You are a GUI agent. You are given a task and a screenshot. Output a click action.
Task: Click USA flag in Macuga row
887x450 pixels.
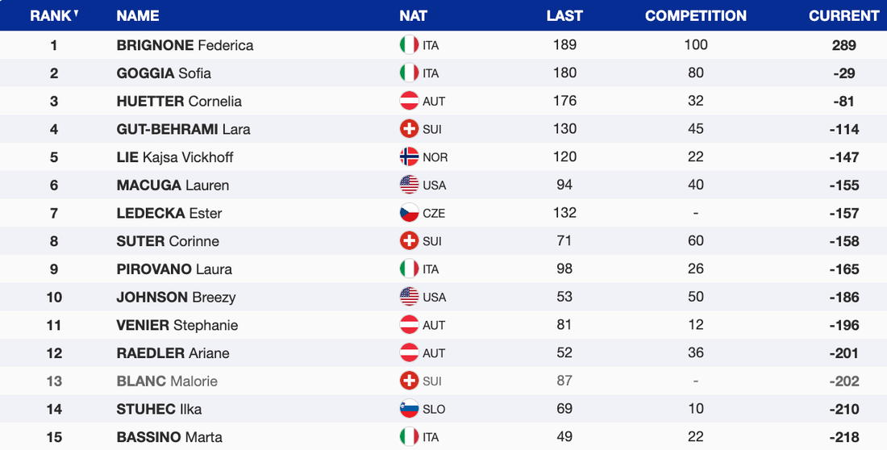[409, 185]
